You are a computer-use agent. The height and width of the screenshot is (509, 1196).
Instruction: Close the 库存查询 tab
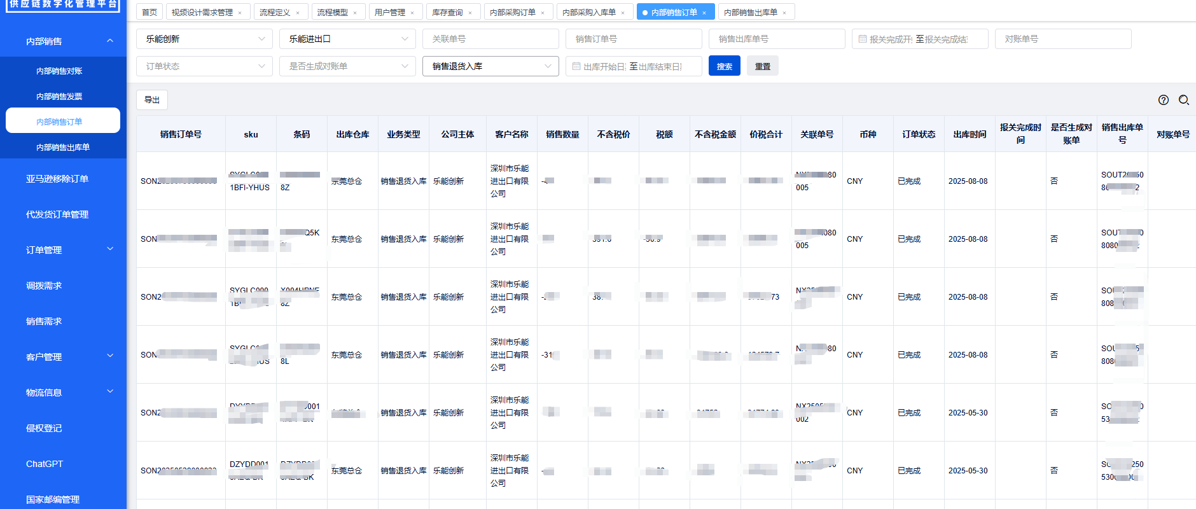[x=470, y=13]
